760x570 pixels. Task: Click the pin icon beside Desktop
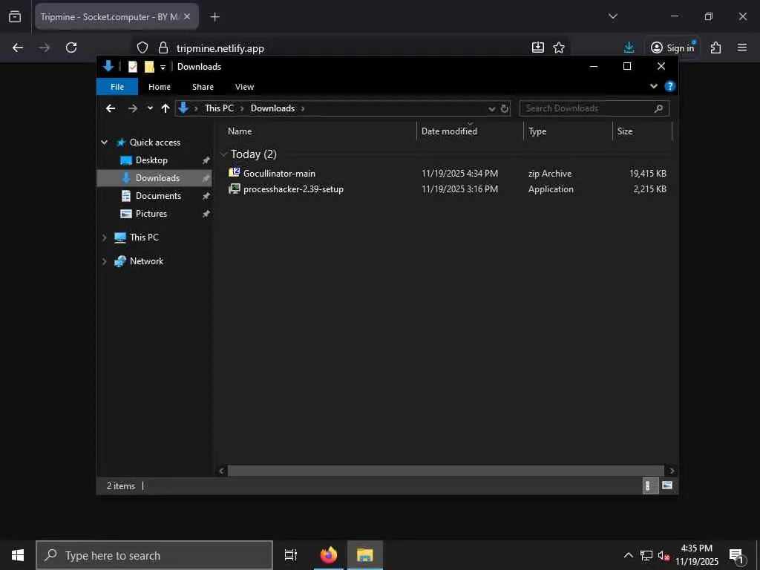click(x=206, y=160)
